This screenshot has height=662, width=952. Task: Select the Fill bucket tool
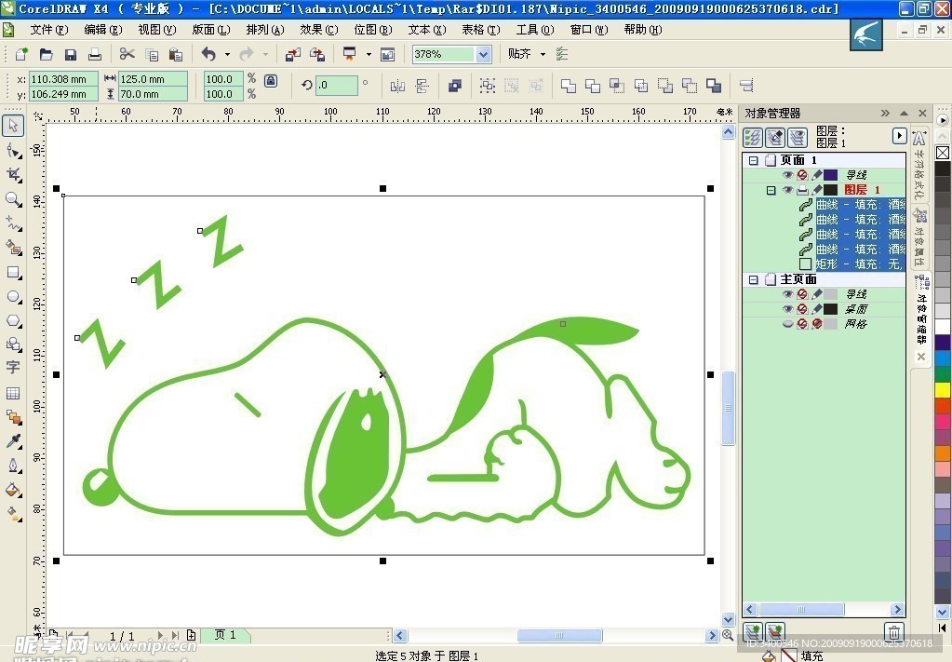[x=13, y=490]
